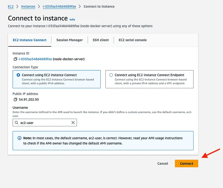Viewport: 223px width, 188px height.
Task: Click the Cancel button
Action: (x=163, y=164)
